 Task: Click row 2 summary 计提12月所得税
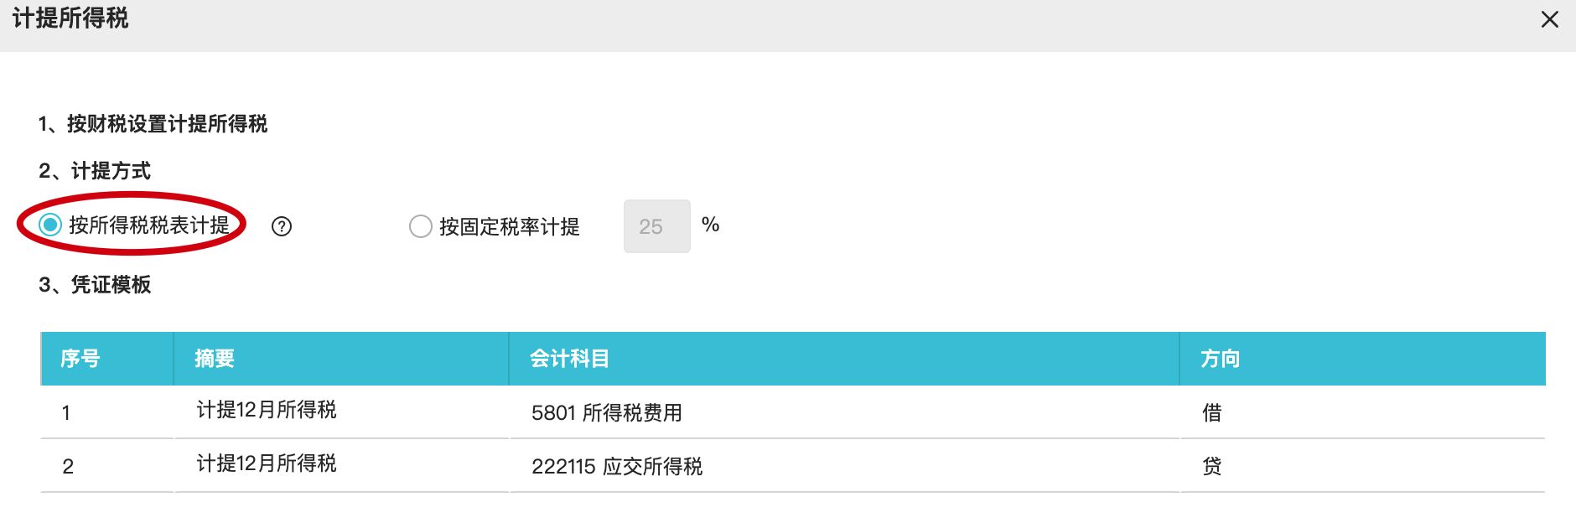267,463
